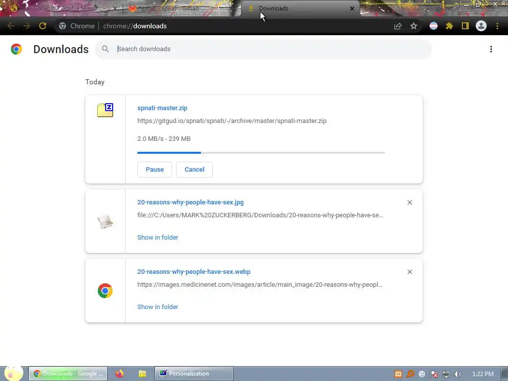Screen dimensions: 508x381
Task: Click the file:///C:/Users jpg path URL
Action: point(260,215)
